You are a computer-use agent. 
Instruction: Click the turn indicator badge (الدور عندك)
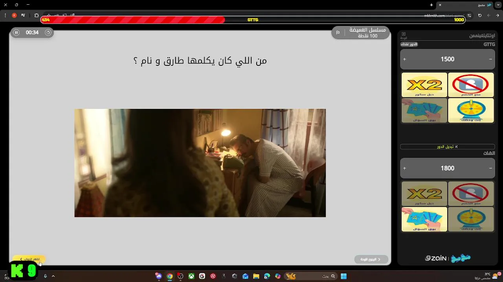[x=409, y=44]
